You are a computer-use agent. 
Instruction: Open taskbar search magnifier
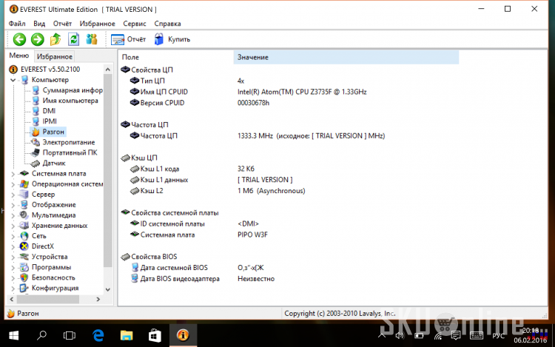[x=41, y=335]
